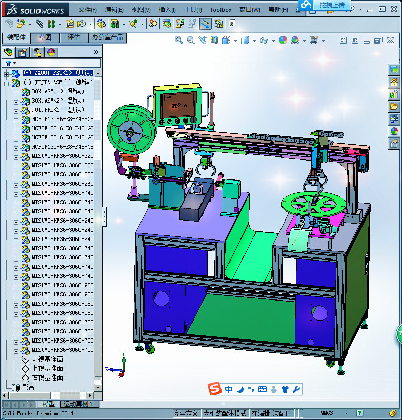Viewport: 402px width, 420px height.
Task: Expand the ZX001.PRT<1> tree node
Action: (x=7, y=74)
